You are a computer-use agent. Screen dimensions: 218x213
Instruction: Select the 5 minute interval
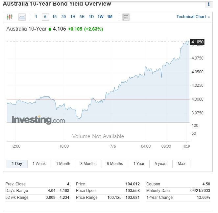(45, 17)
